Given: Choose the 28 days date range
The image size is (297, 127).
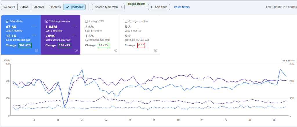Looking at the screenshot, I should [38, 7].
